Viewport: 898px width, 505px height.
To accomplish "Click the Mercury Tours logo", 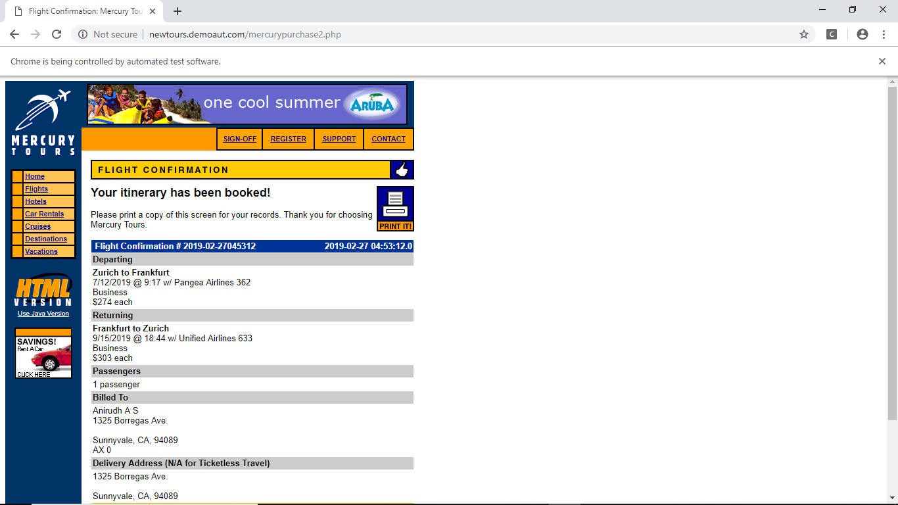I will click(43, 122).
